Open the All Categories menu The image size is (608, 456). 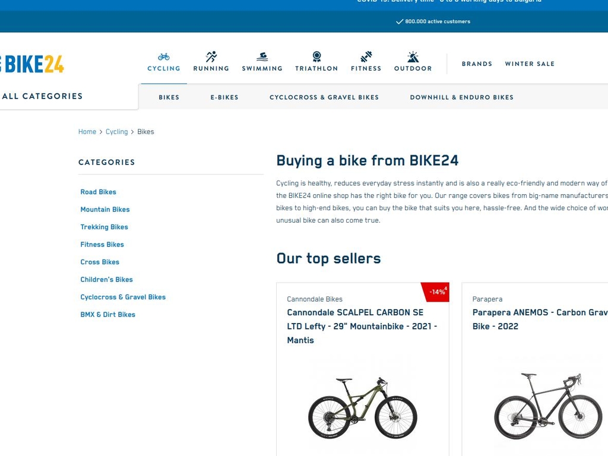tap(43, 96)
